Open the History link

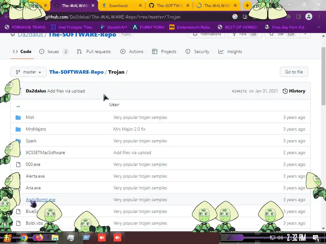coord(294,91)
